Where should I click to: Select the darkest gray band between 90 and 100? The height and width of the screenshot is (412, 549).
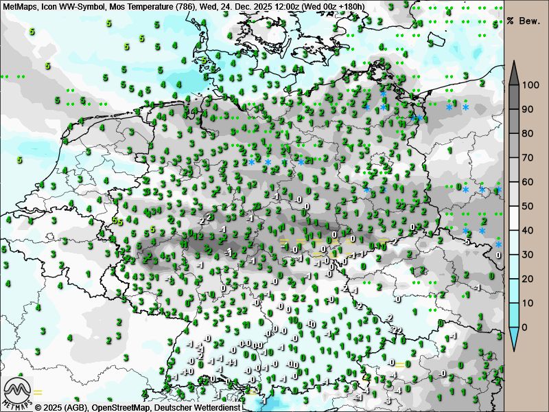(513, 97)
